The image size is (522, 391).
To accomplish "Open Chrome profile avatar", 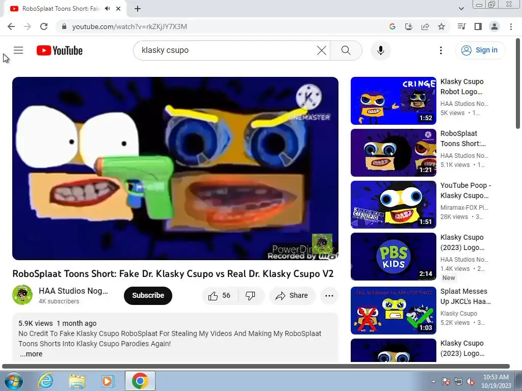I will (494, 26).
